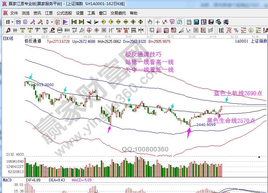Open the 公式选股 menu
Image resolution: width=268 pixels, height=193 pixels.
[x=64, y=13]
